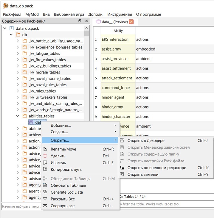The image size is (214, 218).
Task: Expand _kv_winds_of_magic_params folder
Action: pos(18,110)
